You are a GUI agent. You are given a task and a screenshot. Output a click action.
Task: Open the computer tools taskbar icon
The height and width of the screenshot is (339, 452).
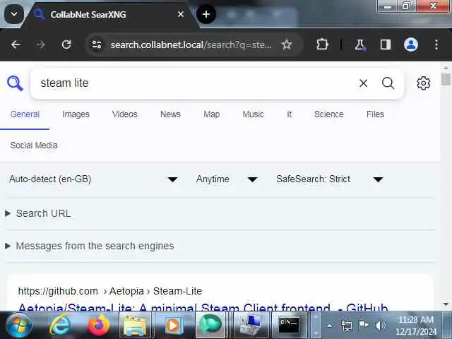click(x=250, y=325)
